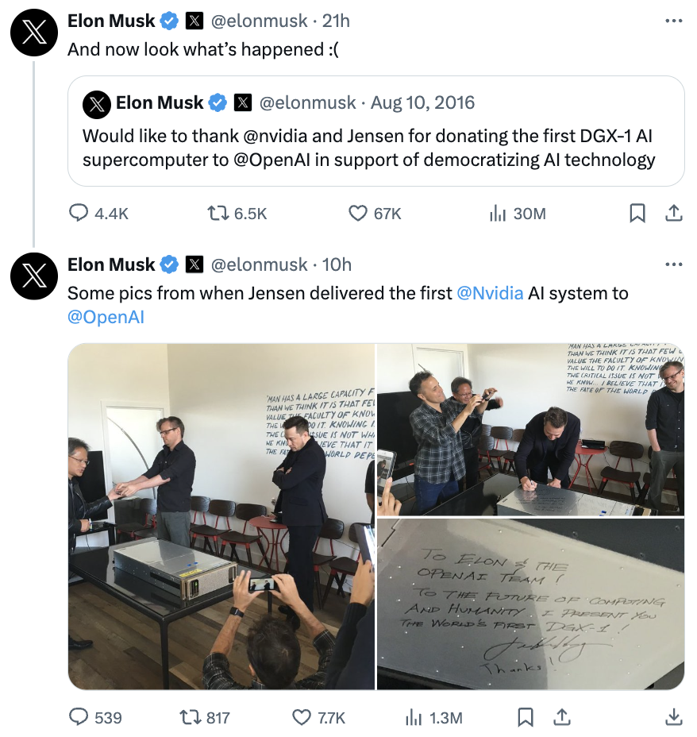This screenshot has height=737, width=697.
Task: Like the tweet with 7.7K likes
Action: 302,717
